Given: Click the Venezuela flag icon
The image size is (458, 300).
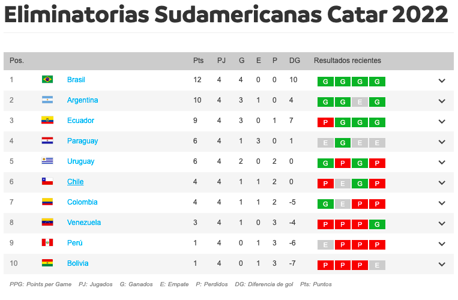Looking at the screenshot, I should [x=47, y=223].
